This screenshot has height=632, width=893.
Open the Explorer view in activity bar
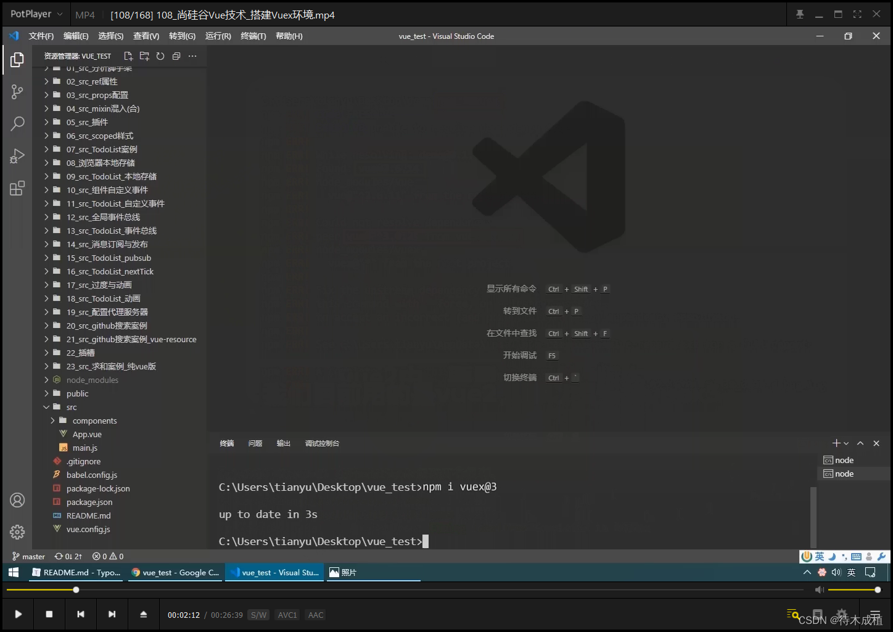(x=17, y=60)
